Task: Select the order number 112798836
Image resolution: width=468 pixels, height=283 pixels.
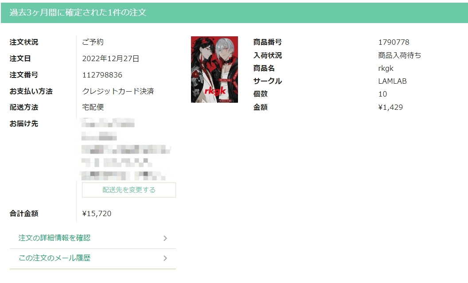Action: pos(102,75)
